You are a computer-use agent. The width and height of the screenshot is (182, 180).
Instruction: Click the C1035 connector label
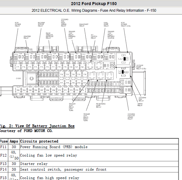coord(18,78)
